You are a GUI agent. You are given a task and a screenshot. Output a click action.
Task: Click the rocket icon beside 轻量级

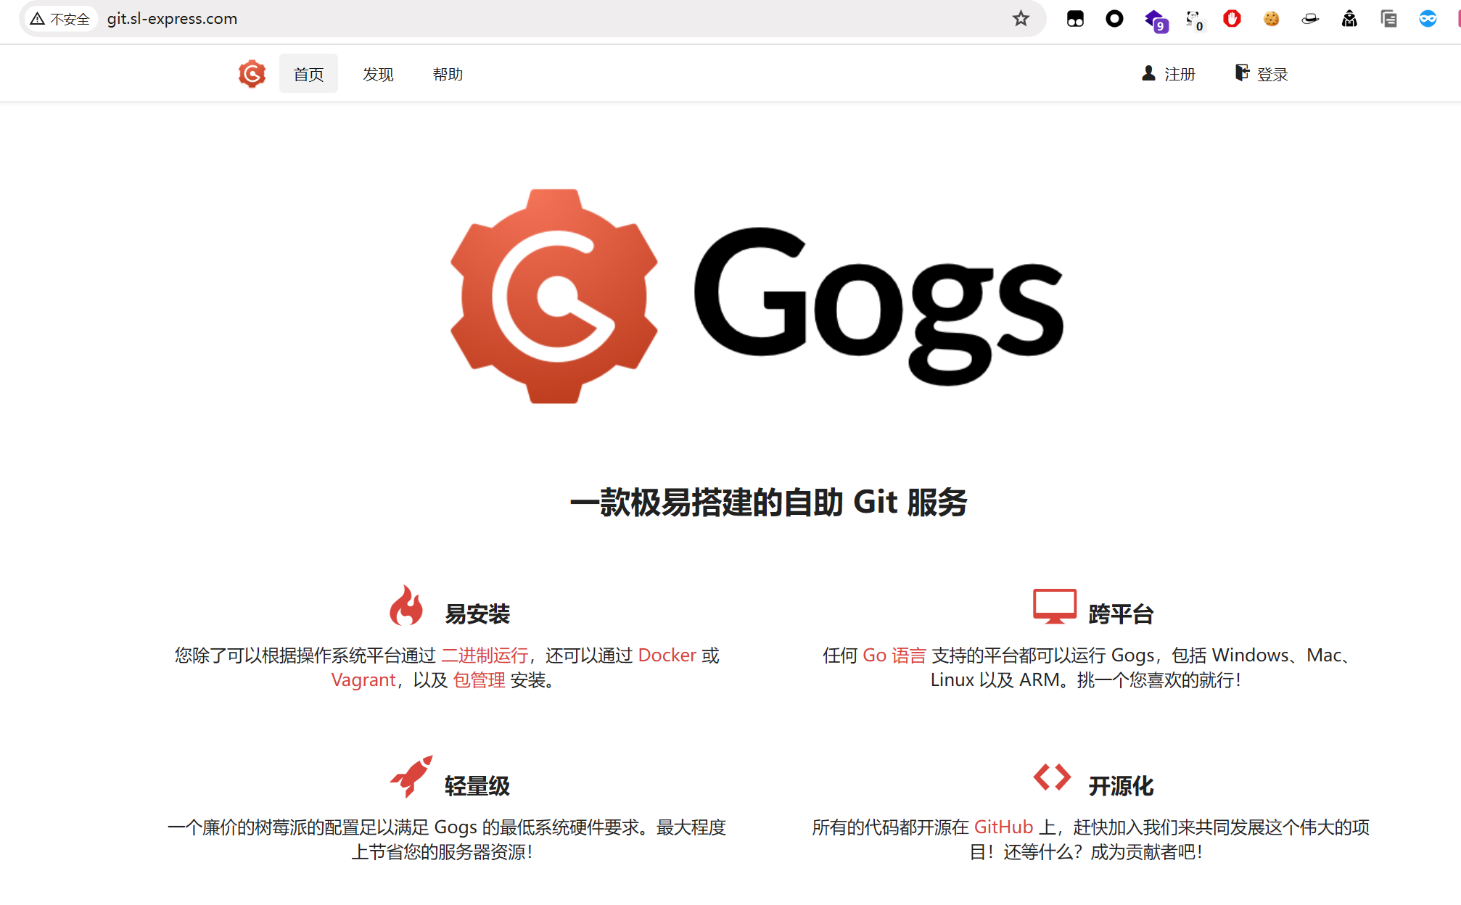pyautogui.click(x=411, y=777)
